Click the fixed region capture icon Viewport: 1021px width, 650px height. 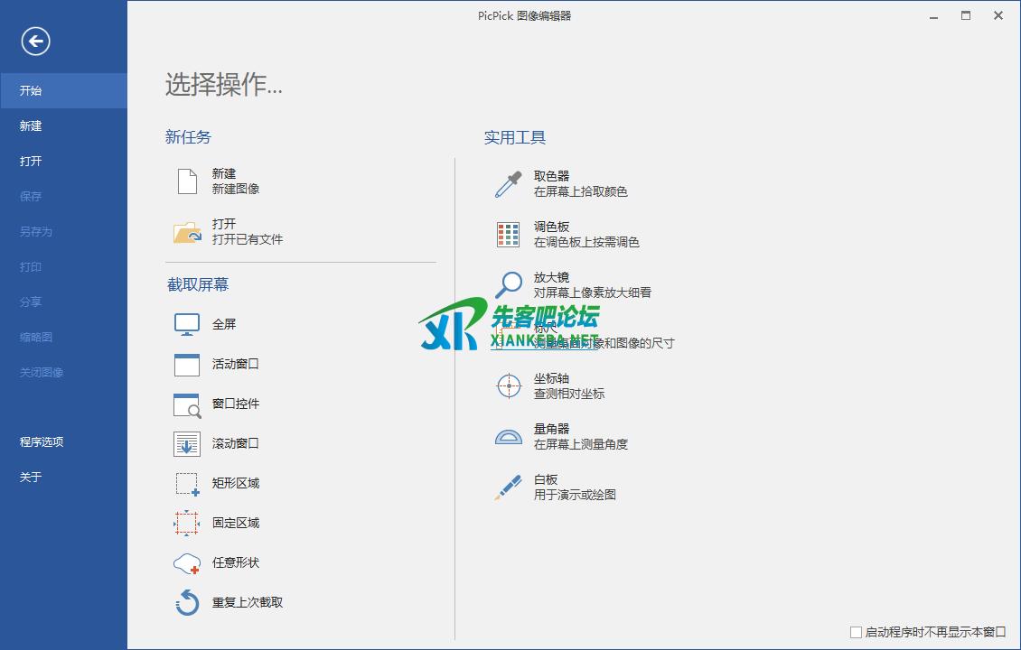[x=187, y=523]
